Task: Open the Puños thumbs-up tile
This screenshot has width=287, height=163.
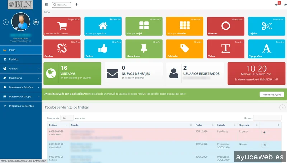Action: click(103, 49)
